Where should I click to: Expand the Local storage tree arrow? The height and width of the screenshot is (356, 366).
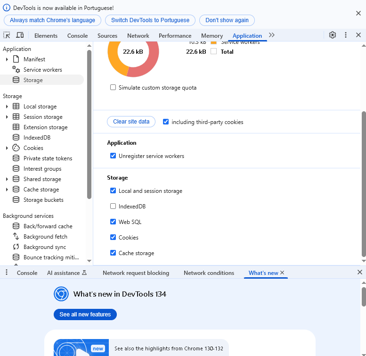[x=7, y=107]
